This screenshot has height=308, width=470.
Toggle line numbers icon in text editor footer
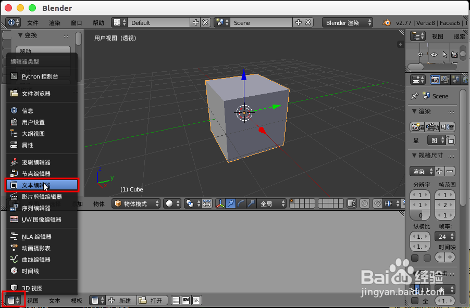pyautogui.click(x=176, y=301)
